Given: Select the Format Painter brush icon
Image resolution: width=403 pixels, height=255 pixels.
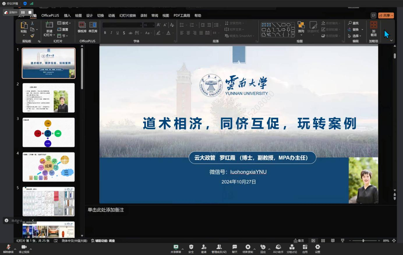Looking at the screenshot, I should pos(32,35).
